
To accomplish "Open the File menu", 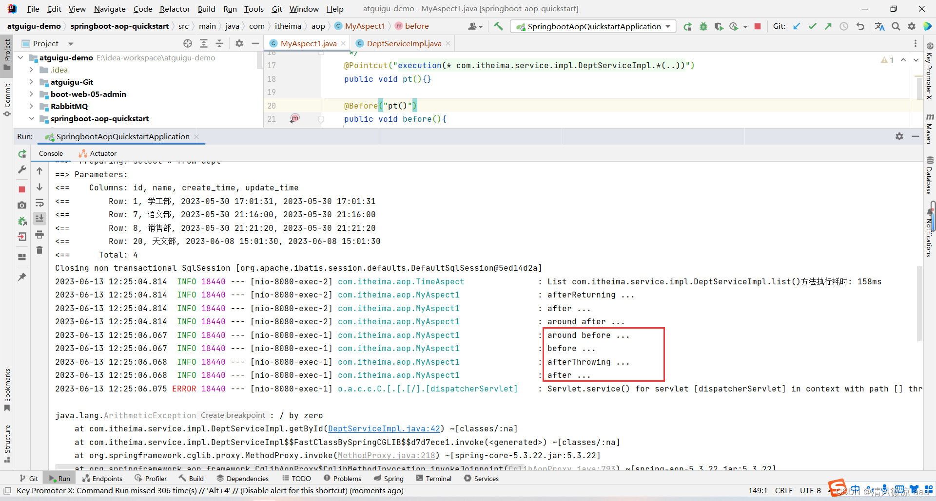I will (33, 9).
